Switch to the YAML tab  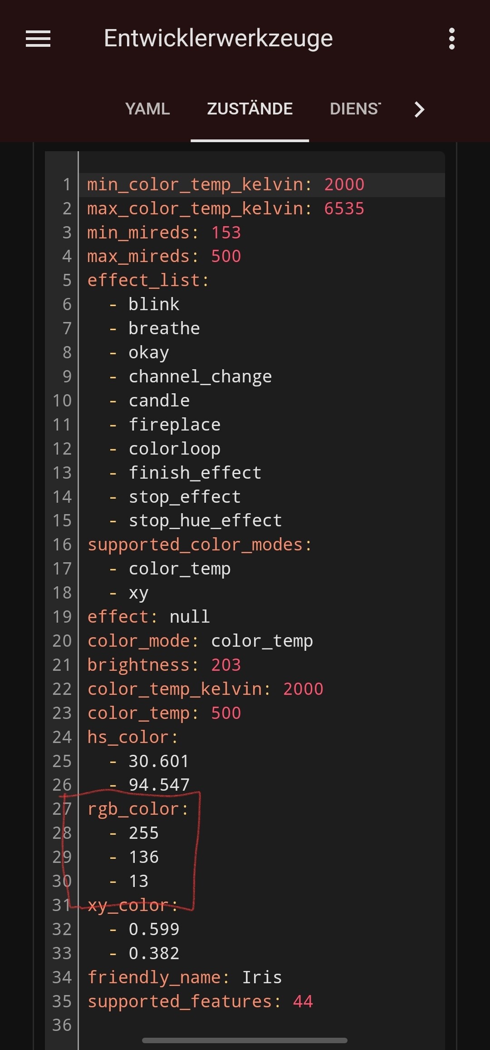[148, 109]
